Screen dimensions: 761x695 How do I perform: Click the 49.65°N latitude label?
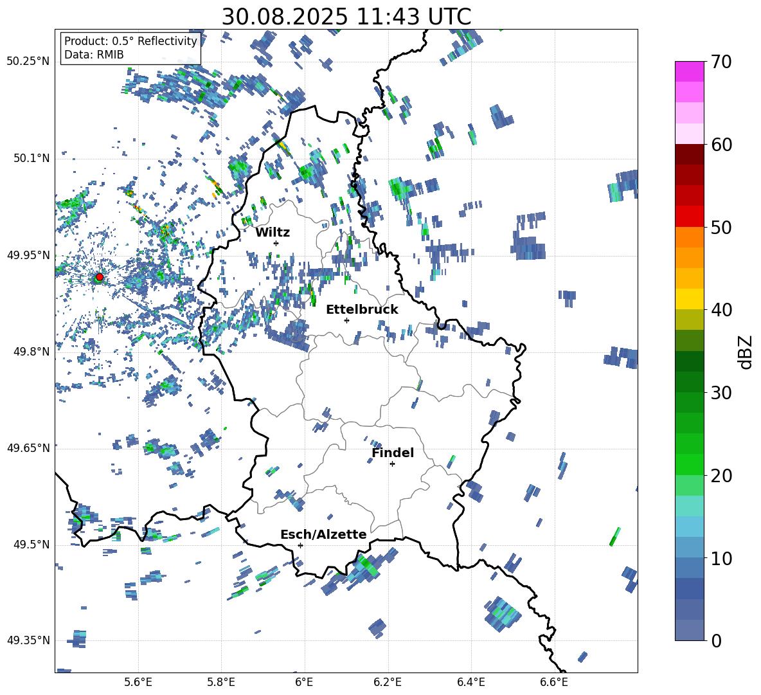click(28, 447)
